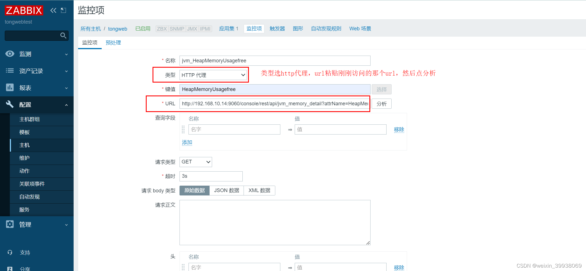The height and width of the screenshot is (271, 586).
Task: Click the SNMP availability badge
Action: [x=177, y=29]
